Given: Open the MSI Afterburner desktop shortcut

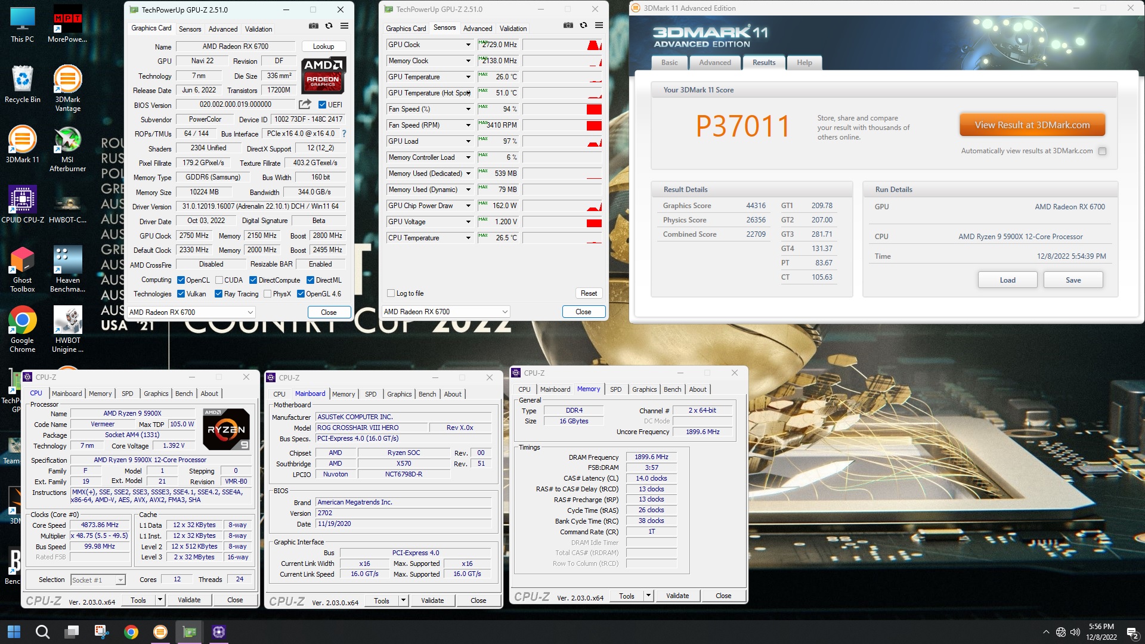Looking at the screenshot, I should click(x=67, y=148).
